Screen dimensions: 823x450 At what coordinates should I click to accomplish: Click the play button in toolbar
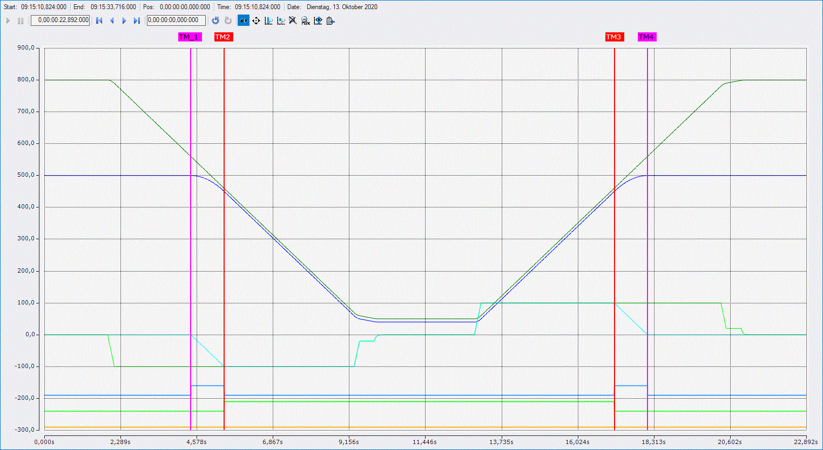click(8, 20)
